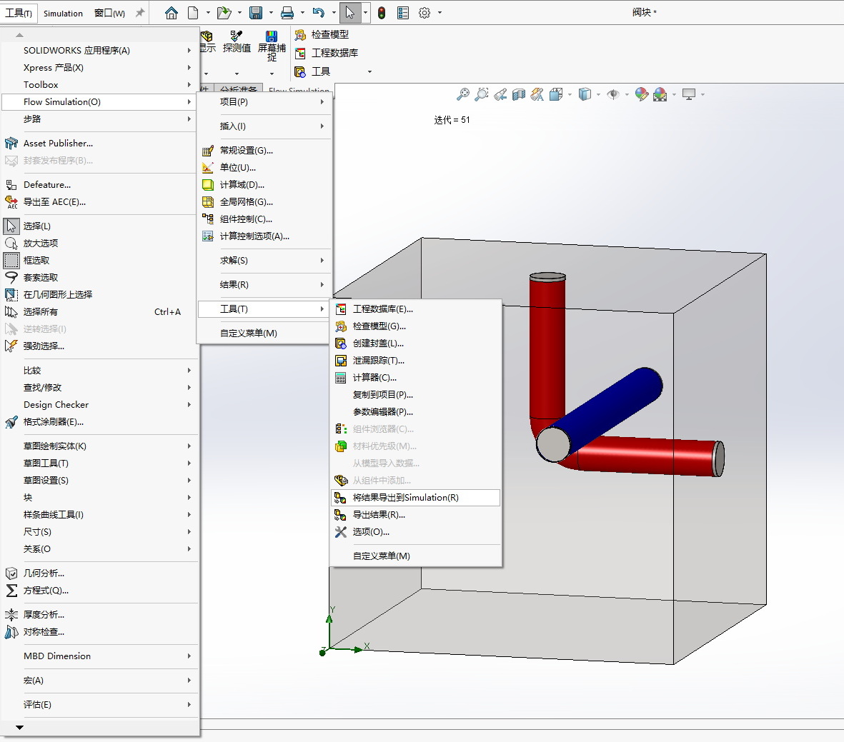The width and height of the screenshot is (844, 742).
Task: Click Asset Publisher... menu entry
Action: pyautogui.click(x=99, y=144)
